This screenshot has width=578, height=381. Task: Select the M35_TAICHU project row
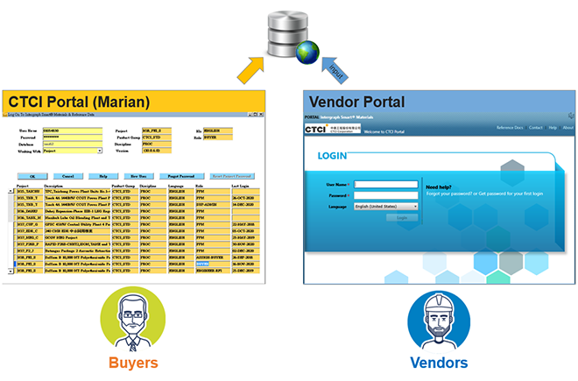pyautogui.click(x=137, y=192)
